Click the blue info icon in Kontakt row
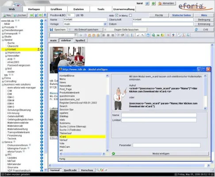The image size is (215, 177). pos(42,50)
